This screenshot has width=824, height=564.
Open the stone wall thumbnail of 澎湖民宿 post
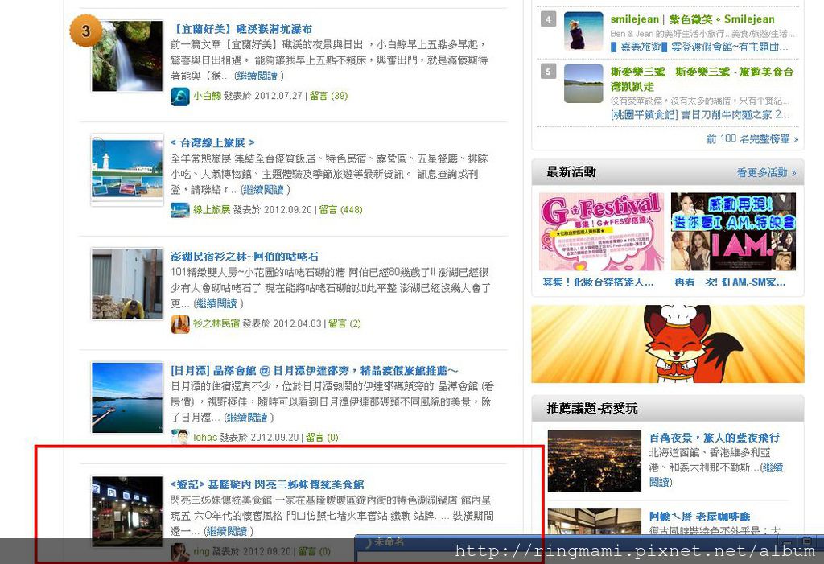127,284
